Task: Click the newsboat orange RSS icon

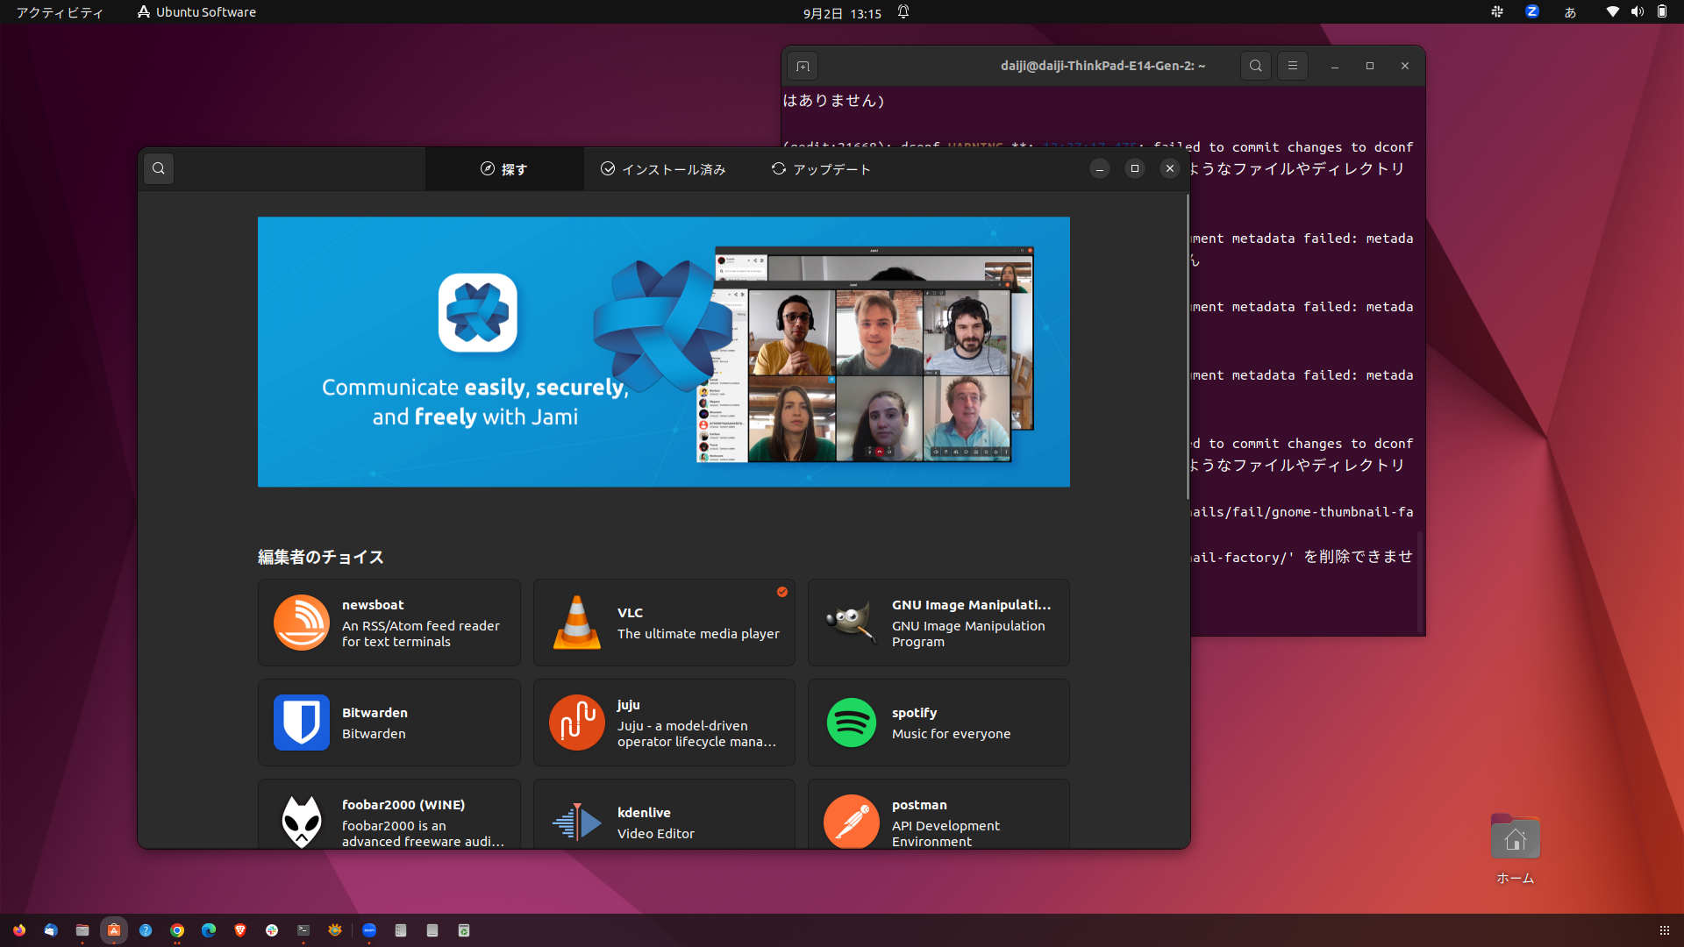Action: (x=302, y=623)
